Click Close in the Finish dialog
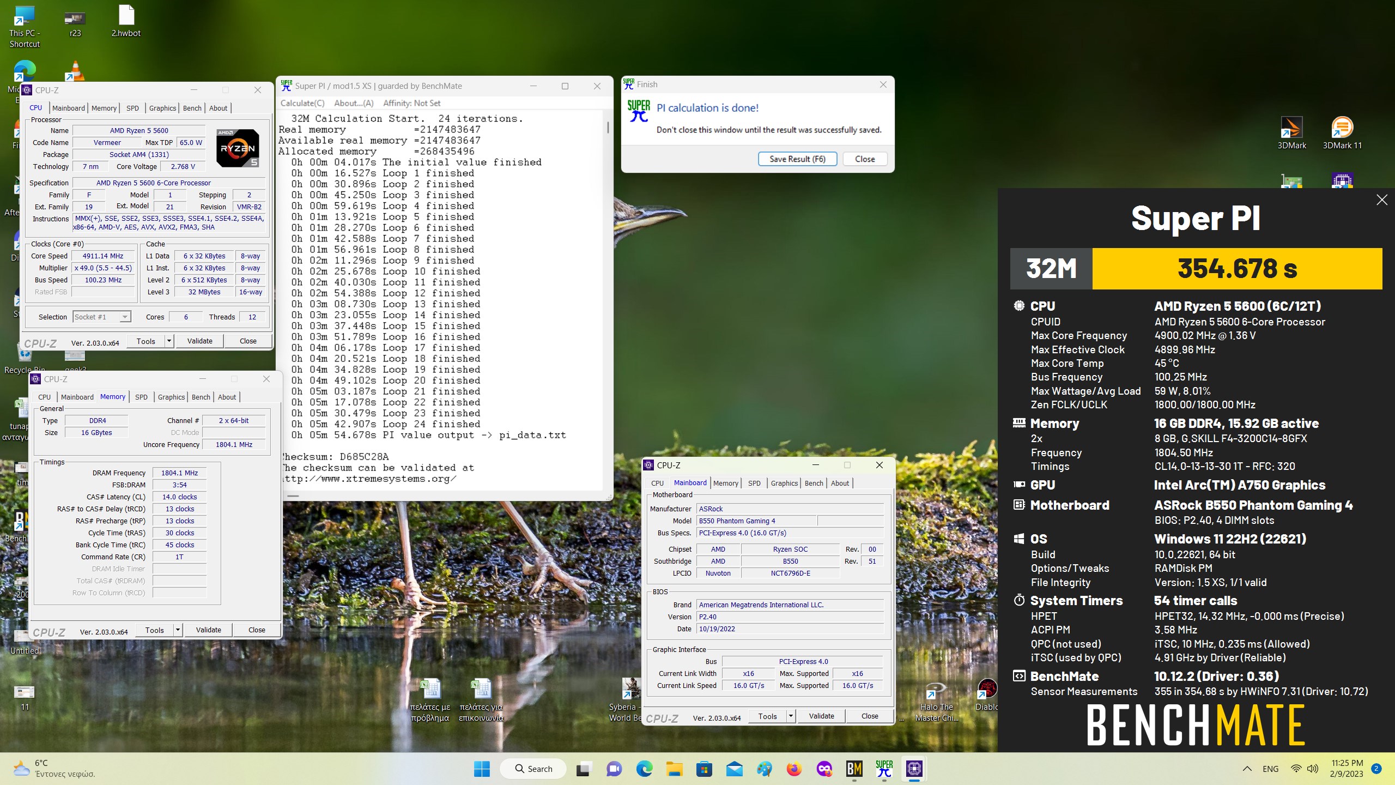1395x785 pixels. coord(865,159)
